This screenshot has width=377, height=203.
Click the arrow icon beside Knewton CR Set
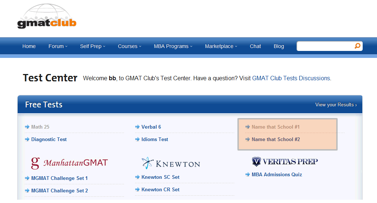pyautogui.click(x=137, y=189)
